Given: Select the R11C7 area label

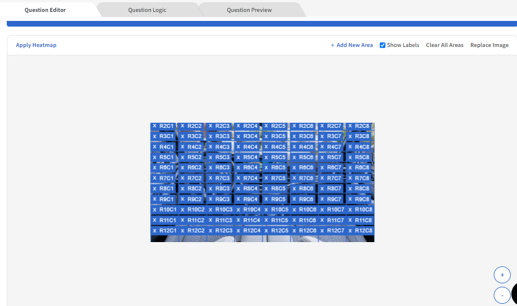Looking at the screenshot, I should (335, 220).
